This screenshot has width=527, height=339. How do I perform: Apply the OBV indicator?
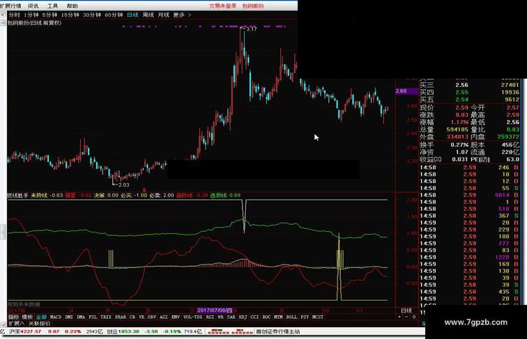(152, 317)
